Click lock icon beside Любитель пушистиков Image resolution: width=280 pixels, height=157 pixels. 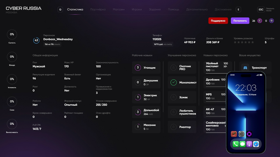point(173,112)
